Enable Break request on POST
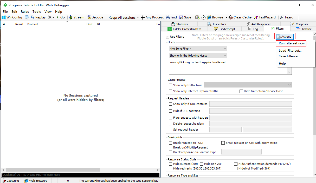 pyautogui.click(x=171, y=143)
